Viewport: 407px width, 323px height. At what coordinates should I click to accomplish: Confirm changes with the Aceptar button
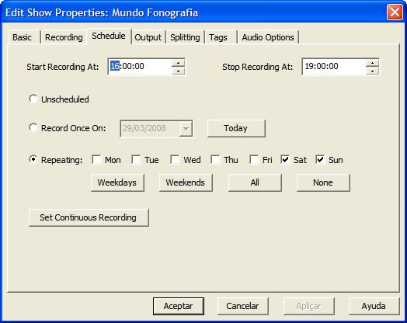(179, 306)
